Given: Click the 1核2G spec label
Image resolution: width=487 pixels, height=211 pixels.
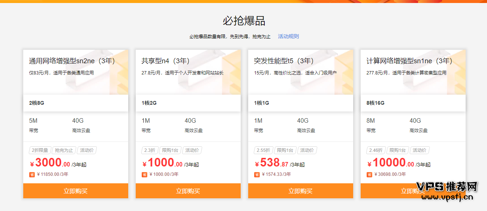Looking at the screenshot, I should pyautogui.click(x=149, y=103).
